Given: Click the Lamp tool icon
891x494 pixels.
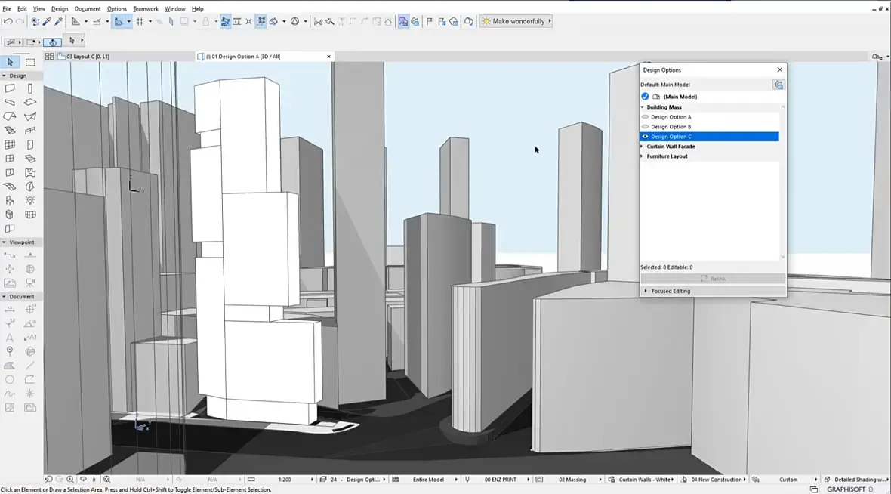Looking at the screenshot, I should coord(30,200).
